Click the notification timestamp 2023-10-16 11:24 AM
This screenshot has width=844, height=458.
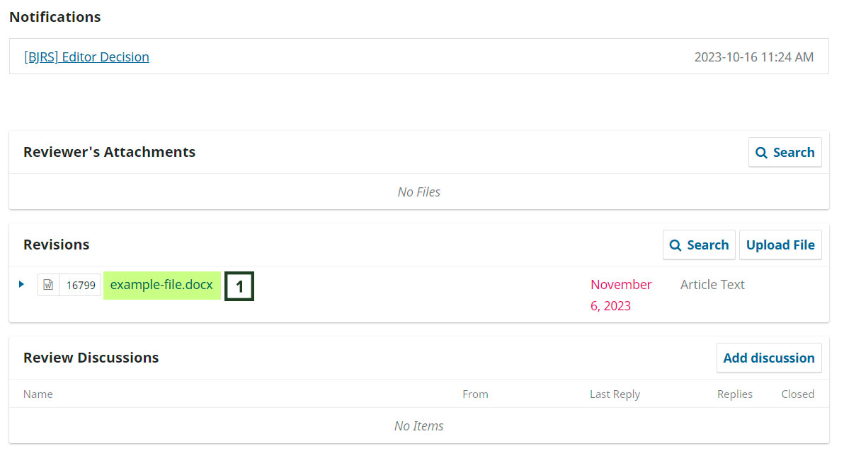[753, 57]
